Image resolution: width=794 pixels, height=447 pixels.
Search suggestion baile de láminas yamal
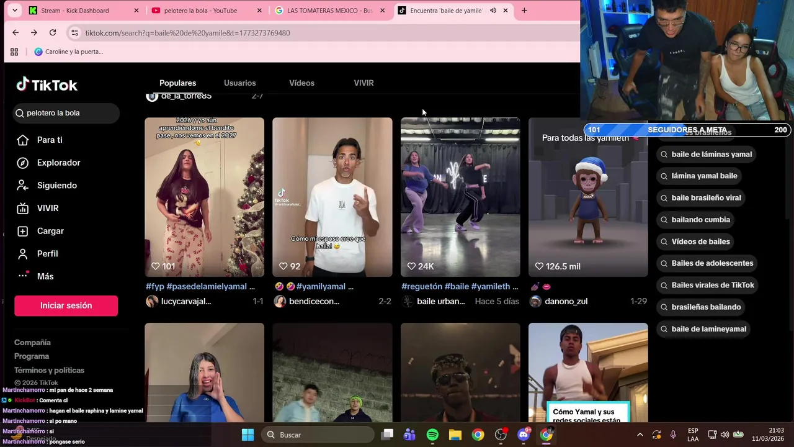coord(705,154)
